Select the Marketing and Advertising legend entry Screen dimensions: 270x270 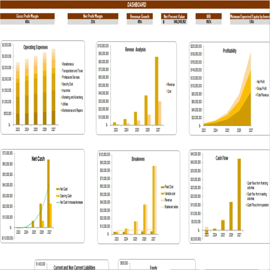tap(70, 97)
